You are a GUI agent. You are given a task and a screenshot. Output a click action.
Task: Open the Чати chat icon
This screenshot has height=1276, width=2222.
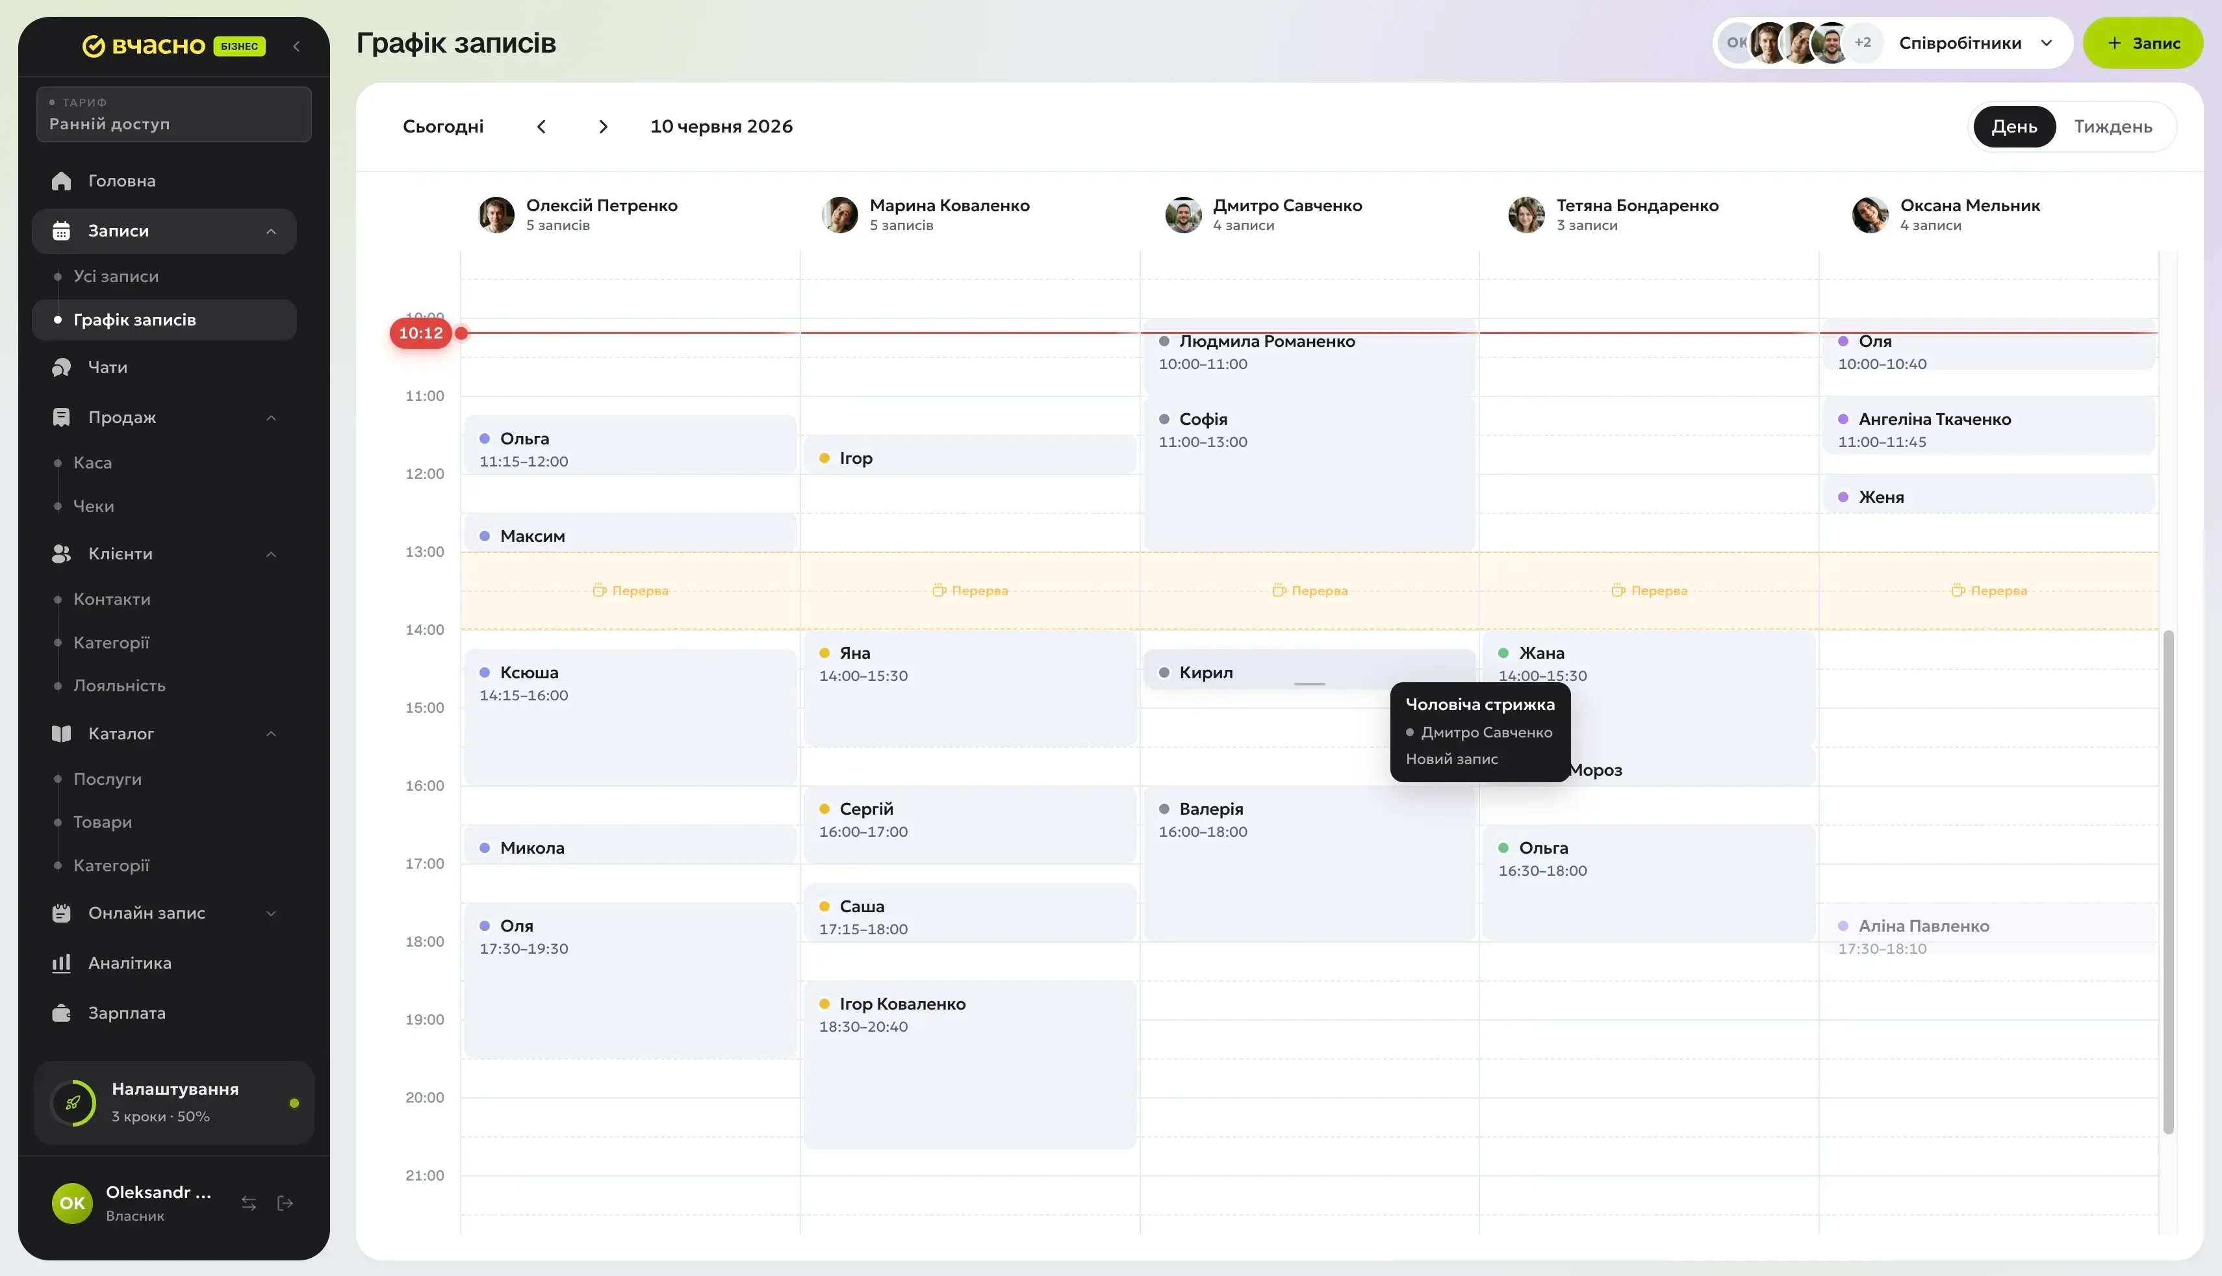61,367
